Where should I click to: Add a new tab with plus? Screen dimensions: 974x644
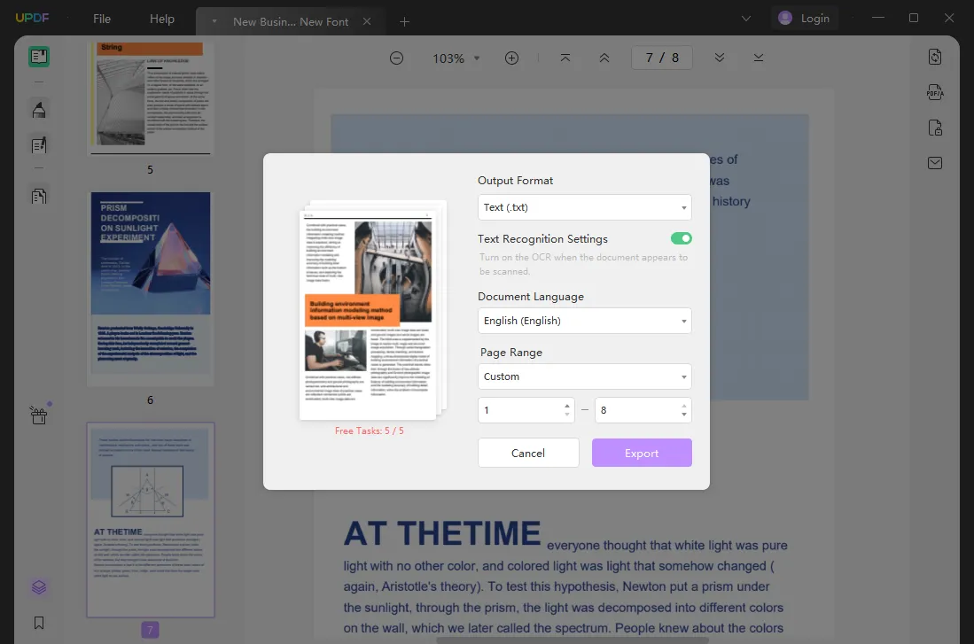tap(404, 22)
